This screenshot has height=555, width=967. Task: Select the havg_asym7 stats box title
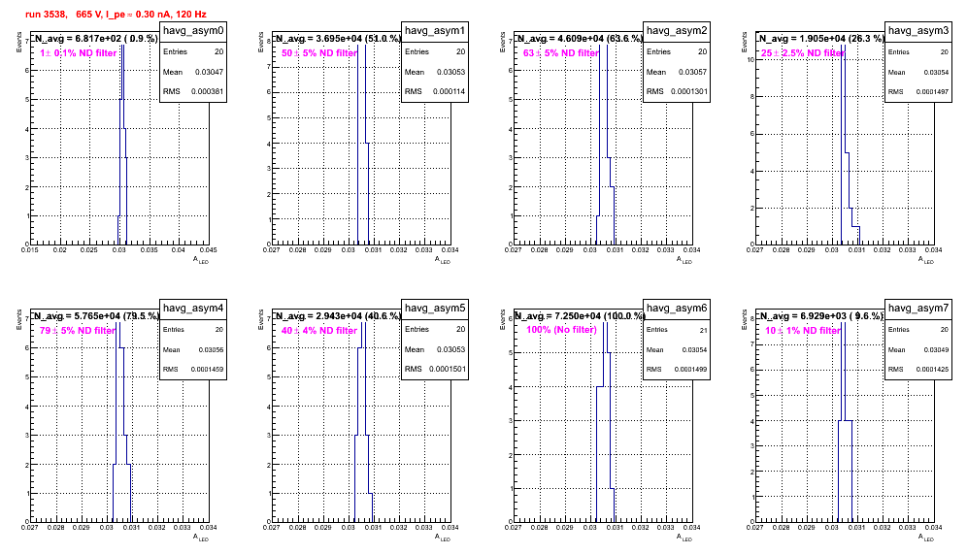click(918, 309)
